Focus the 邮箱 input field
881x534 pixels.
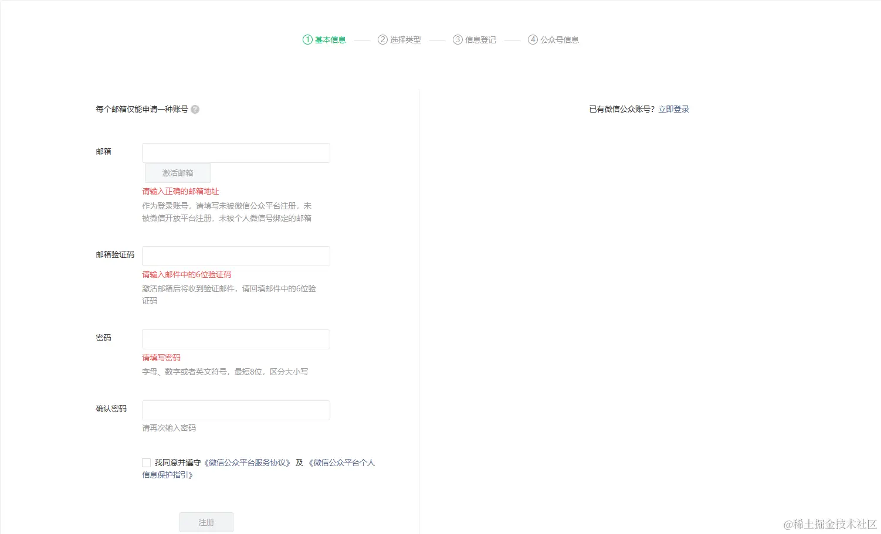click(236, 153)
